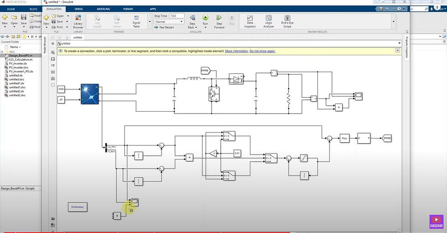
Task: Click the Do not show again link
Action: point(262,51)
